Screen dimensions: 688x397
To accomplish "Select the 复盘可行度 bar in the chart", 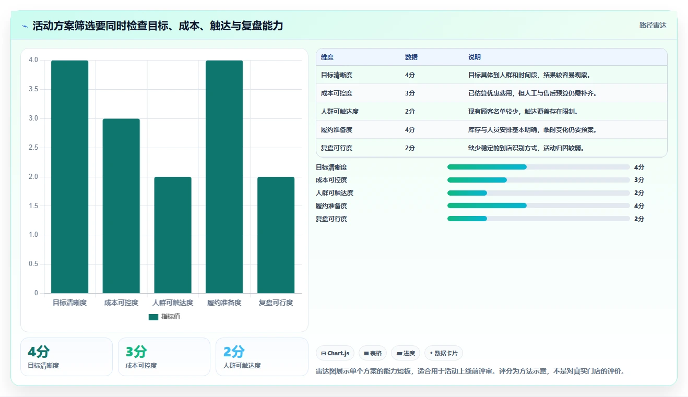I will (x=276, y=235).
